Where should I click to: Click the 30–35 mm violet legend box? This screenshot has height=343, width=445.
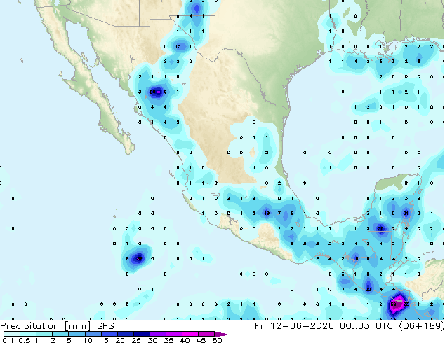[157, 334]
